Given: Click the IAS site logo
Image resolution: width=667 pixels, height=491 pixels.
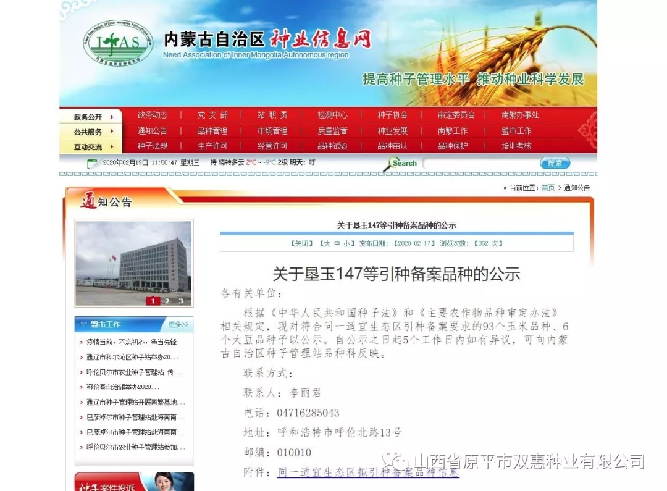Looking at the screenshot, I should click(x=118, y=42).
